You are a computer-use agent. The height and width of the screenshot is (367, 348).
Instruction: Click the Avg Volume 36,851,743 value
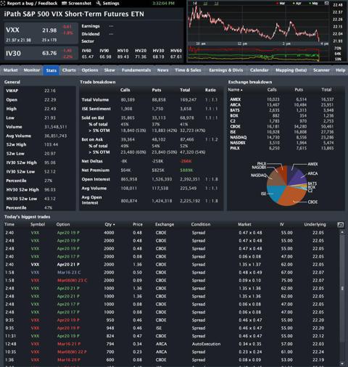click(x=56, y=136)
